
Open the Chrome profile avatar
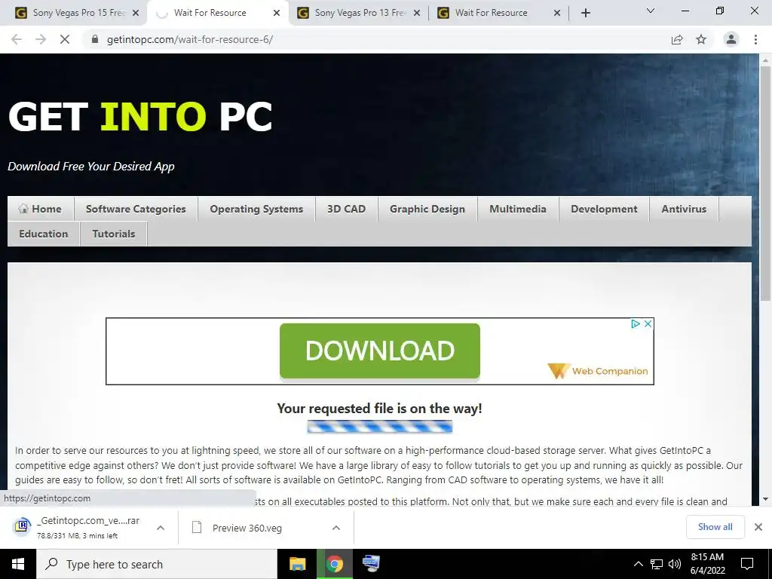pos(731,39)
